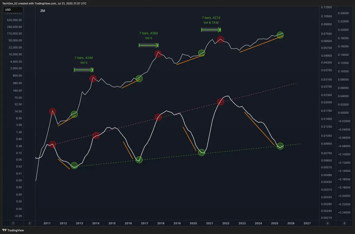Click the '7 bars, 426d' measurement label
This screenshot has height=234, width=355.
[149, 33]
